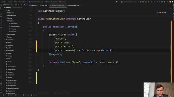Collapse the Models folder

(x=7, y=21)
